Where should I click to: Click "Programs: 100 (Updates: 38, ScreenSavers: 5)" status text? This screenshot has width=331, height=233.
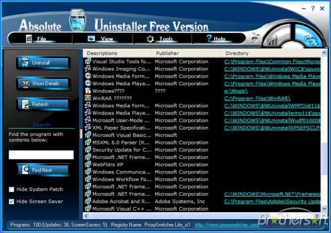pos(59,225)
